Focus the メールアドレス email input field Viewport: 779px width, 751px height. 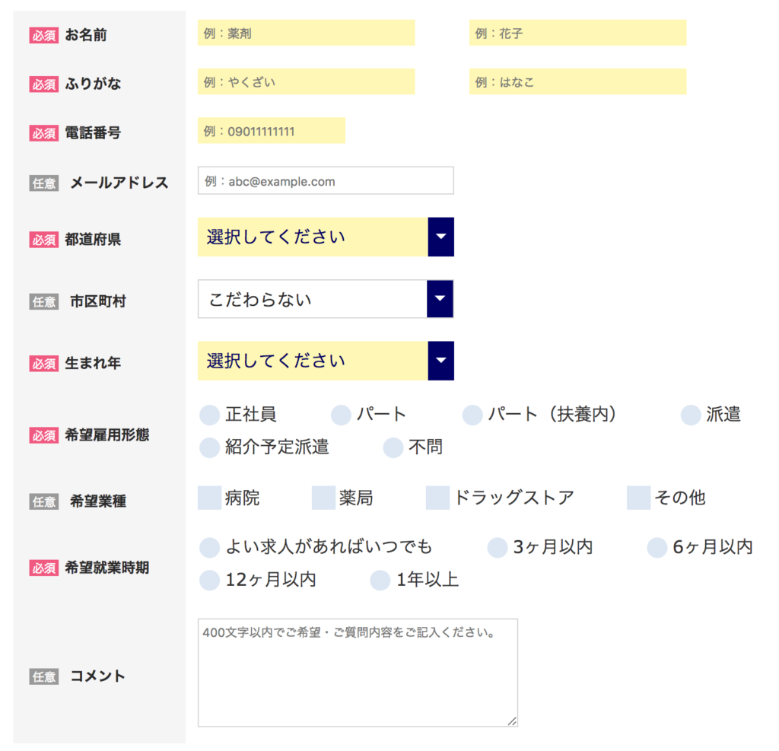pyautogui.click(x=326, y=180)
